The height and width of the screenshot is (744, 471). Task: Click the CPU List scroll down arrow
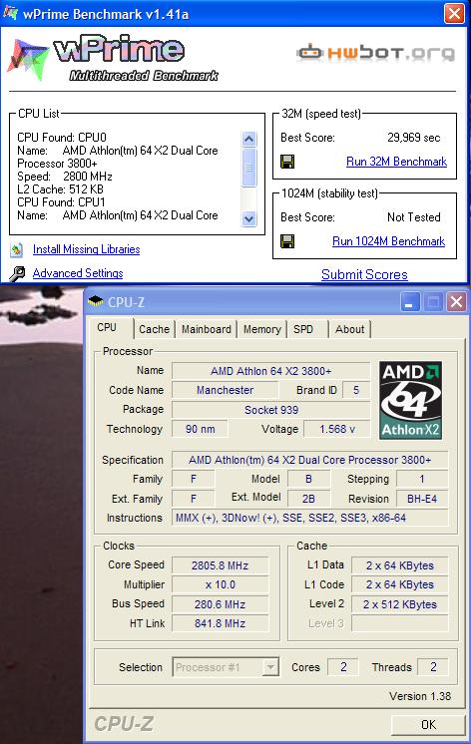click(248, 218)
